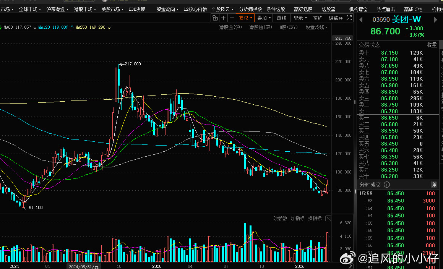Expand the 叠加 overlay dropdown
This screenshot has width=443, height=269.
[264, 18]
